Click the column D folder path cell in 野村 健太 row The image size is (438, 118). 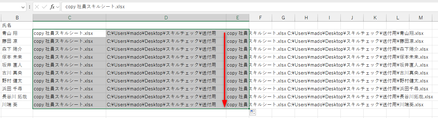point(166,81)
